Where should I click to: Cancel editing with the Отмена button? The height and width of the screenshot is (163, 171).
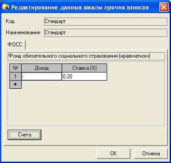click(151, 154)
